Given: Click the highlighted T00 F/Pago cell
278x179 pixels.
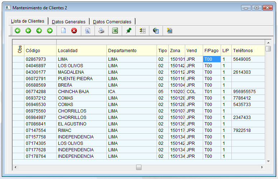Looking at the screenshot, I should [x=211, y=59].
